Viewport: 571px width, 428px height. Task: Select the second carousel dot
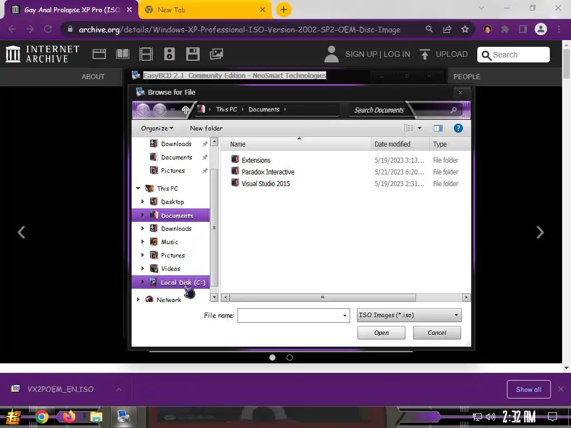289,357
